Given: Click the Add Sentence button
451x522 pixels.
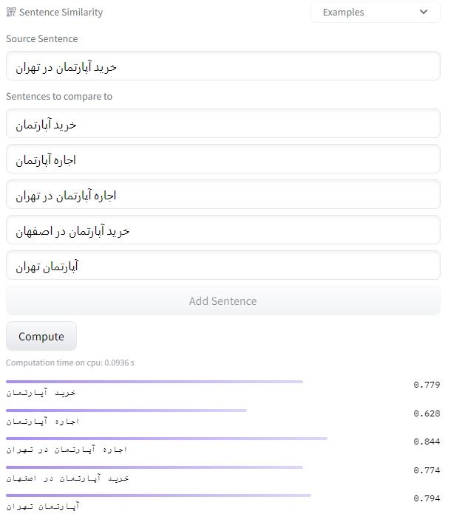Looking at the screenshot, I should click(223, 301).
